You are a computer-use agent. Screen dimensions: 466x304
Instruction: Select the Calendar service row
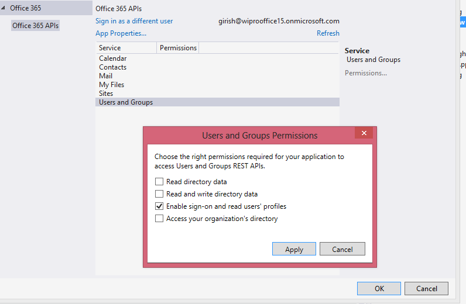tap(217, 58)
